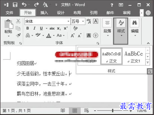This screenshot has height=115, width=154.
Task: Cut selection with the scissors icon
Action: pos(18,21)
